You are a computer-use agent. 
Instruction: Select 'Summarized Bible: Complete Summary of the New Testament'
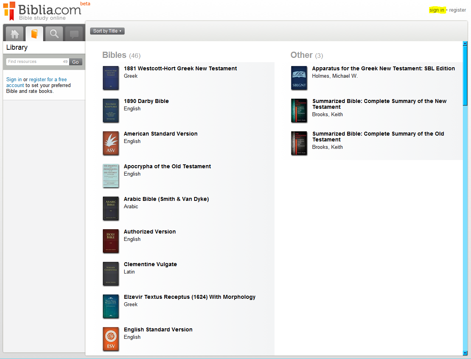coord(379,104)
